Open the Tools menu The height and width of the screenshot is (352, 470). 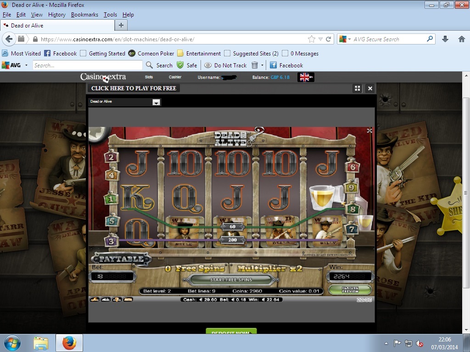coord(110,15)
